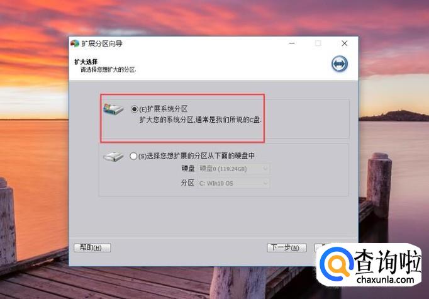429x299 pixels.
Task: Click the 查询啦 magnifier logo watermark
Action: 337,263
